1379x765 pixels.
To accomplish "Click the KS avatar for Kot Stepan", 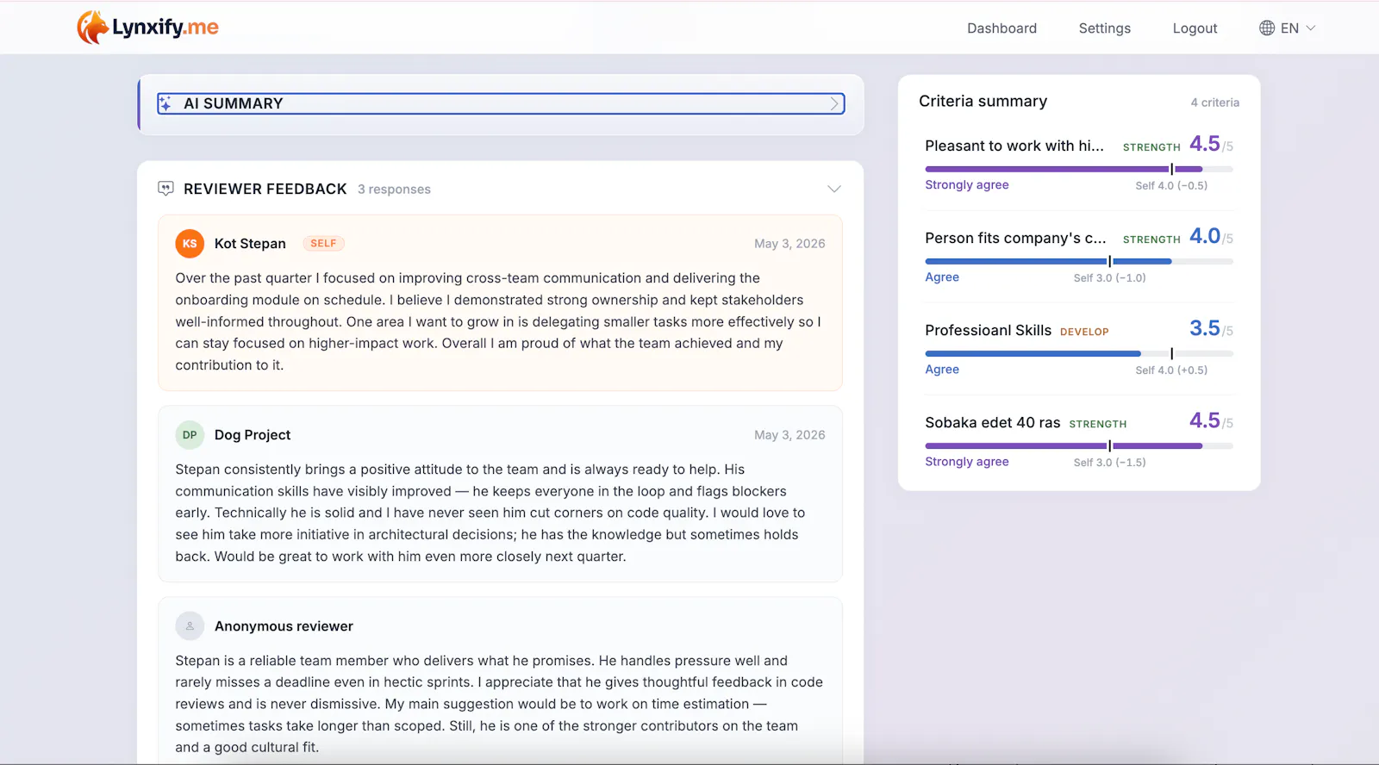I will point(190,244).
